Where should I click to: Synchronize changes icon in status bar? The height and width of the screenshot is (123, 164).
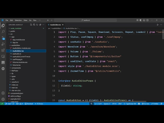[13, 104]
